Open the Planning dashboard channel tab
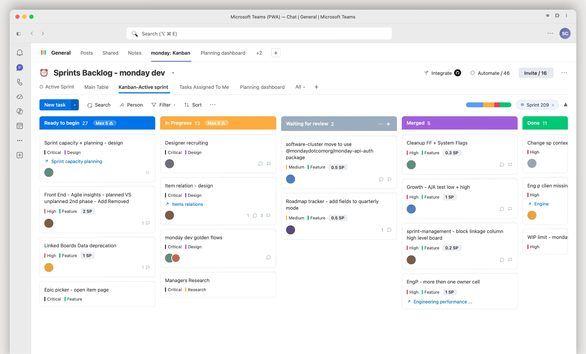 click(x=223, y=53)
